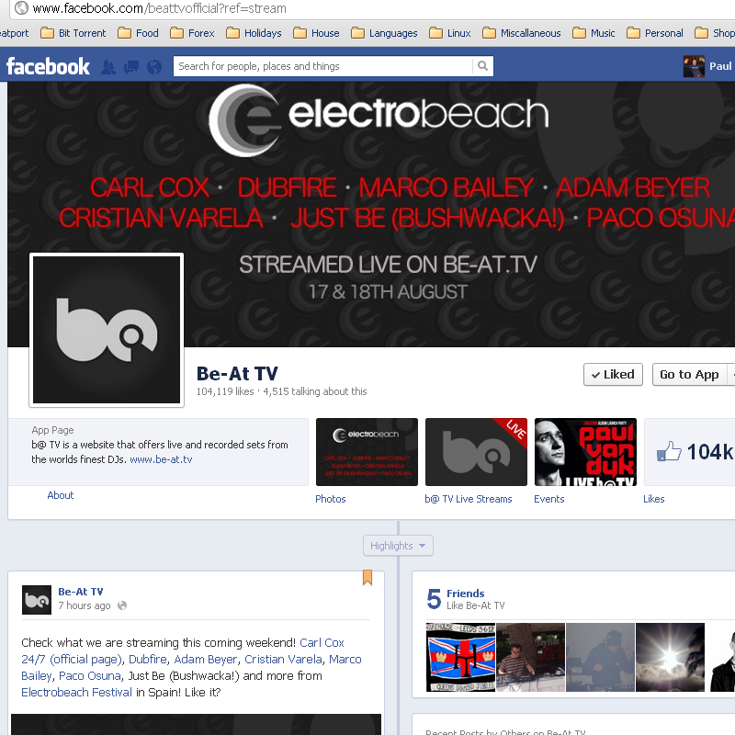Open the Paul van Dyk Events thumbnail
This screenshot has width=735, height=735.
(585, 452)
